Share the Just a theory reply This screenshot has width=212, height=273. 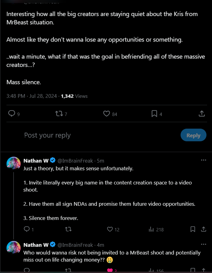203,229
